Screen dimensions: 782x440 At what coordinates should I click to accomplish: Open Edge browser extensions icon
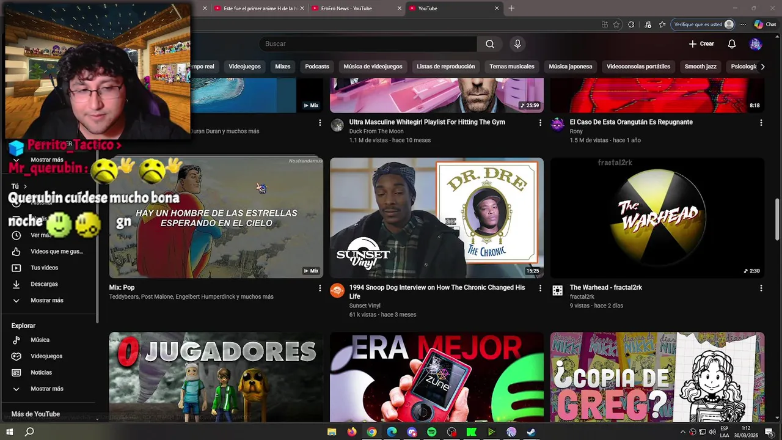(x=631, y=24)
